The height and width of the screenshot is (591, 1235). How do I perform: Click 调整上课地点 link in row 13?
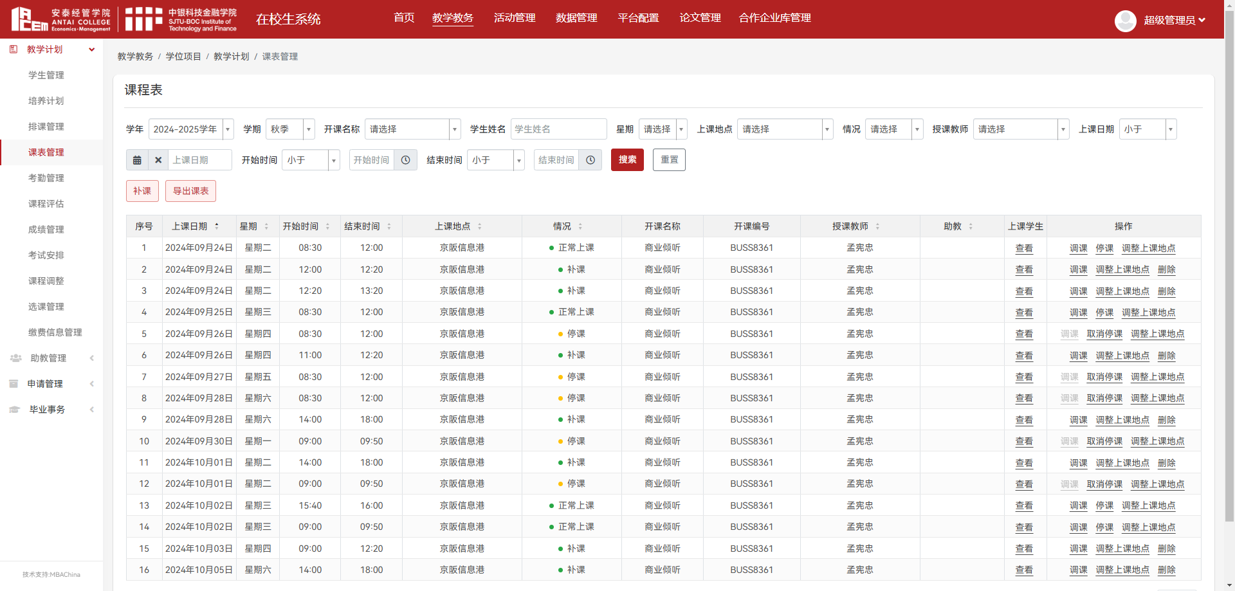click(1149, 505)
